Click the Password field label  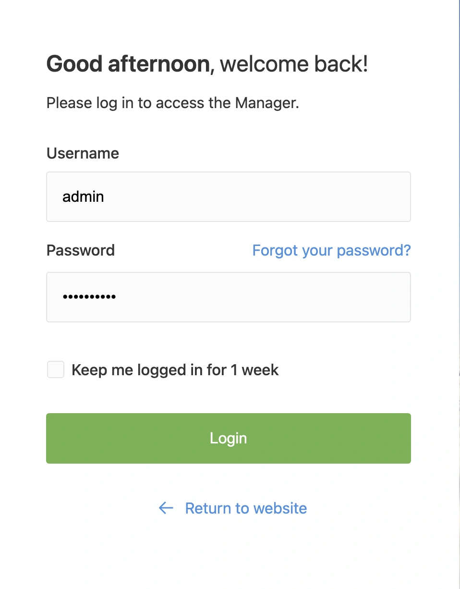point(81,250)
